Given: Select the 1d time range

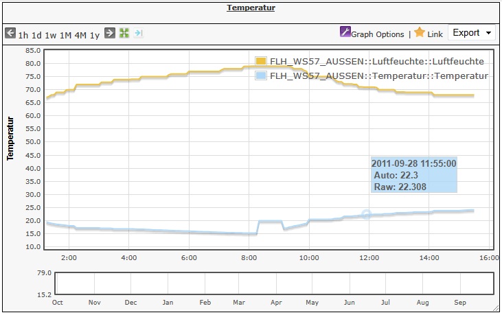Looking at the screenshot, I should click(36, 35).
